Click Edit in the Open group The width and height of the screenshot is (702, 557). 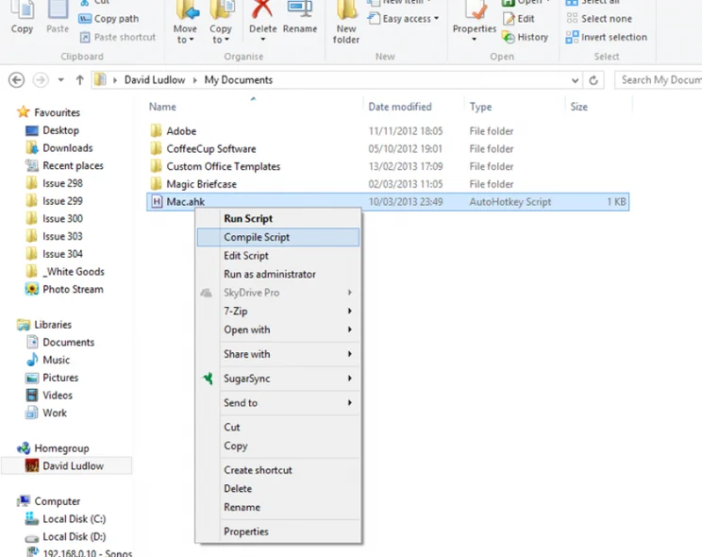(519, 19)
